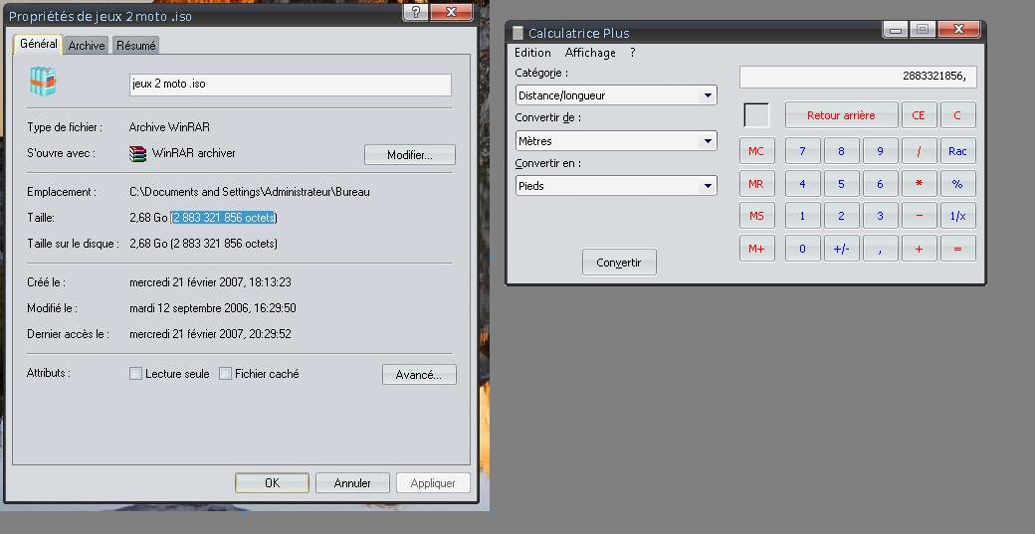Image resolution: width=1035 pixels, height=534 pixels.
Task: Click the equals = key
Action: pyautogui.click(x=957, y=249)
